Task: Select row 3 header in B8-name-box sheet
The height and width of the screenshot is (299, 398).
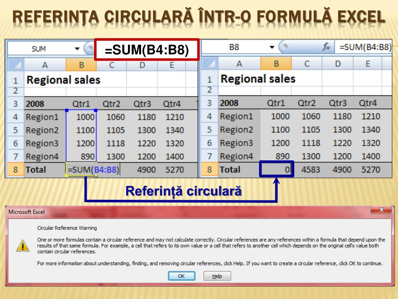Action: 209,103
